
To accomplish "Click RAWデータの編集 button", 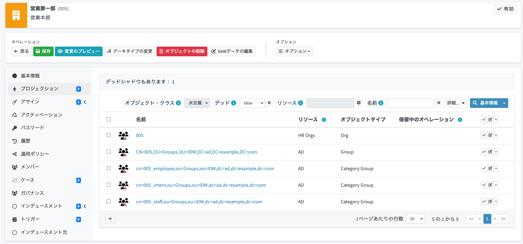I will click(232, 51).
